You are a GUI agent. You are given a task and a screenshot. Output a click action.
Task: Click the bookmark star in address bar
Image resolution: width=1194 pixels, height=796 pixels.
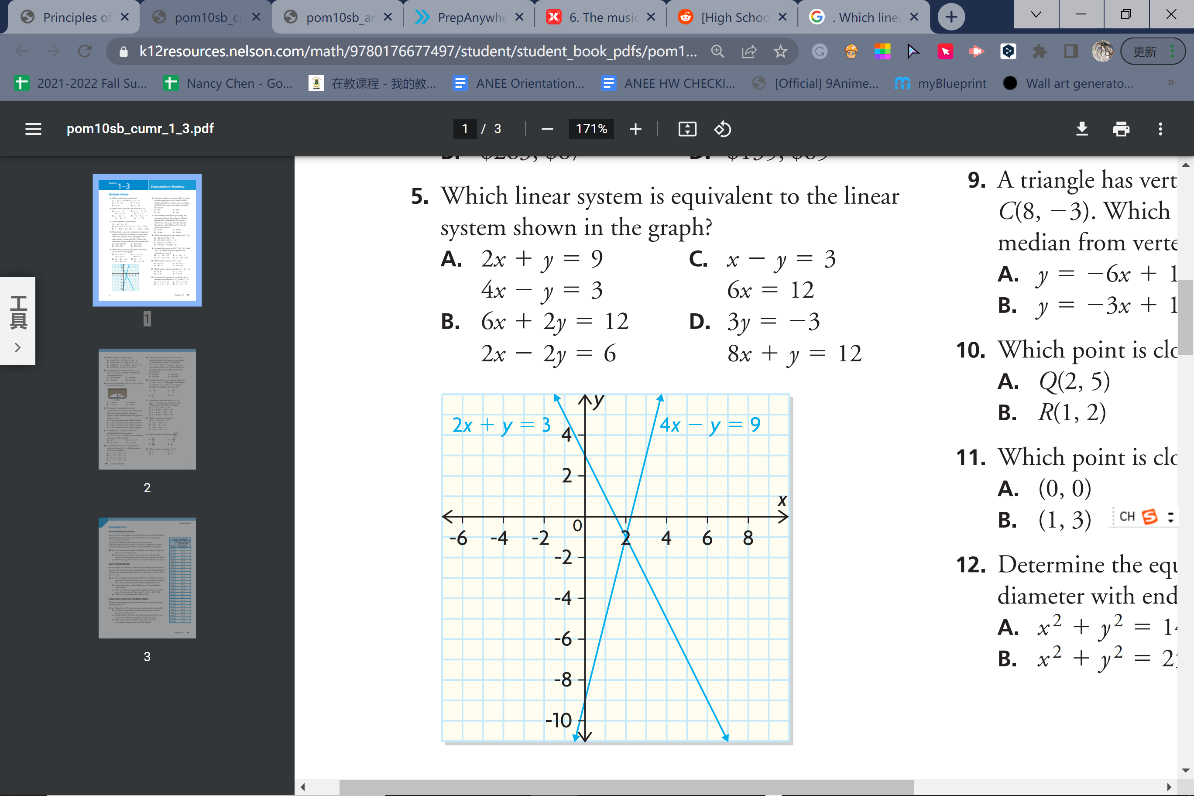(780, 51)
